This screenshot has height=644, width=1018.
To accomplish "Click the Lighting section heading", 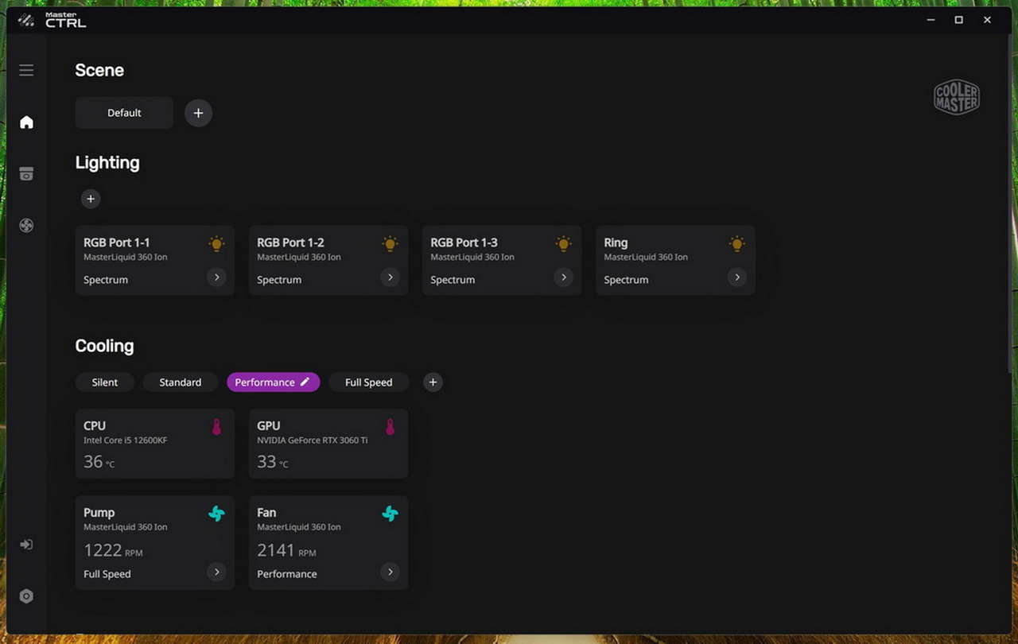I will pyautogui.click(x=107, y=163).
